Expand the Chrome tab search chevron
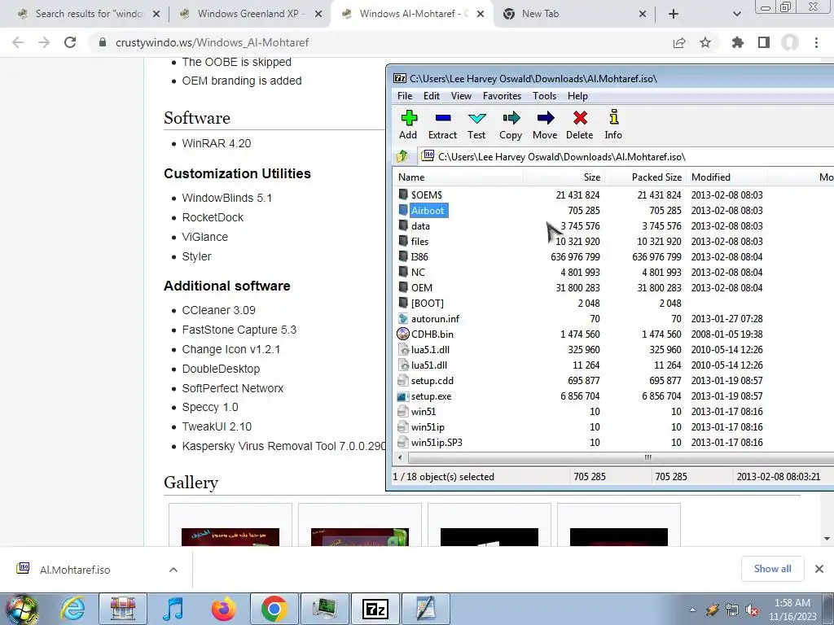834x625 pixels. pyautogui.click(x=736, y=14)
